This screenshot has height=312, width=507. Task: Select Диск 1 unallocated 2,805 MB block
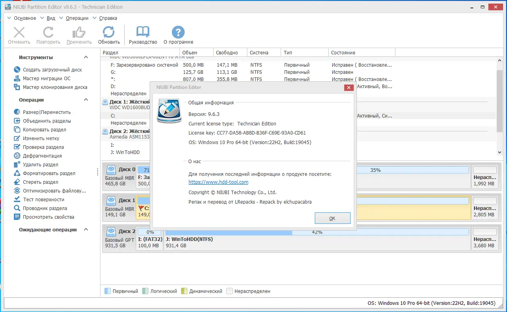(x=485, y=208)
